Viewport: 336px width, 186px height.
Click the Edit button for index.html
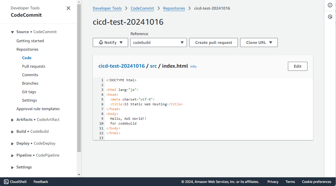point(298,66)
